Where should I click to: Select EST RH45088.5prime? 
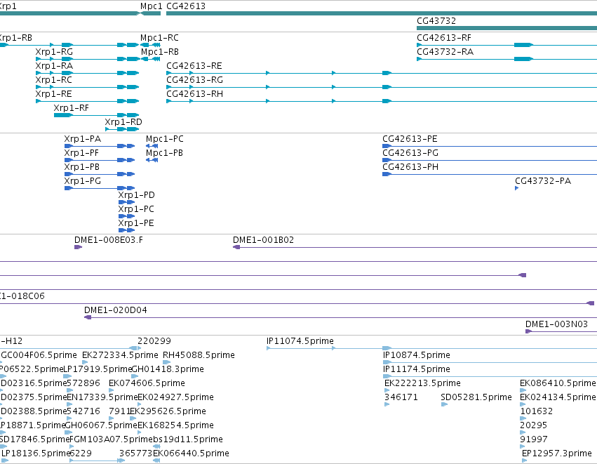(x=199, y=355)
